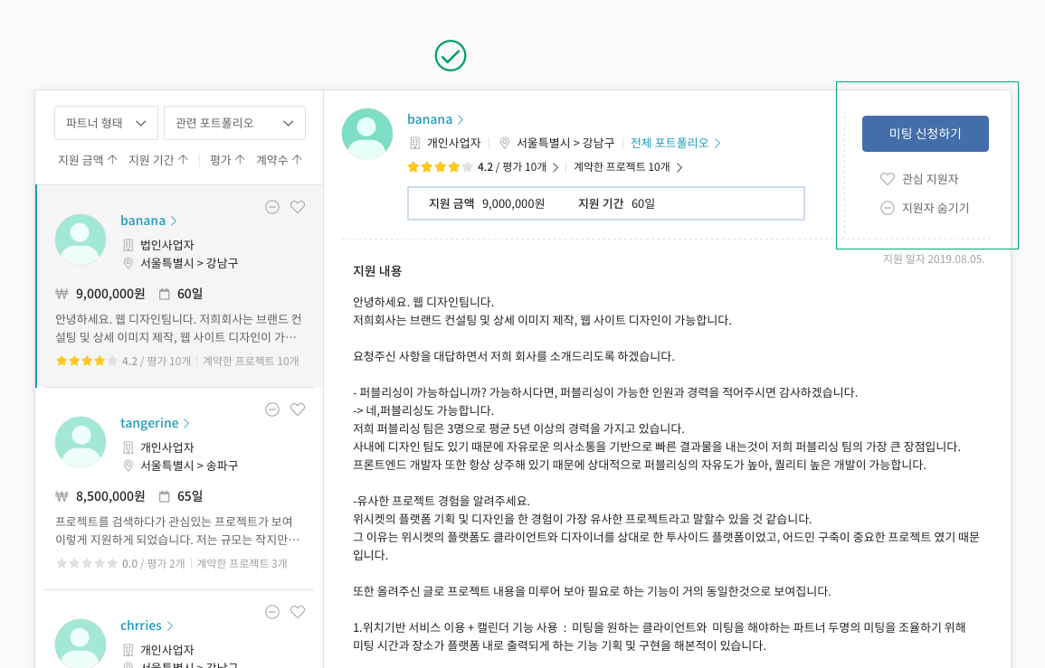Expand 계약한 프로젝트 10개 details
The width and height of the screenshot is (1045, 668).
click(628, 167)
